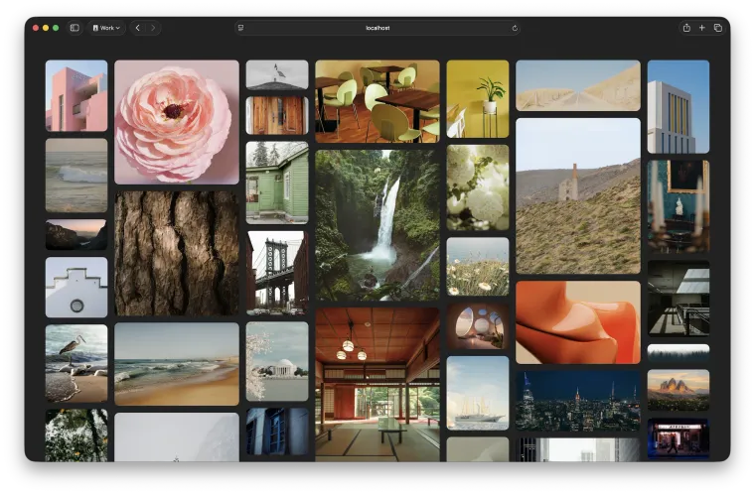Reload the page with the refresh icon

pyautogui.click(x=515, y=28)
